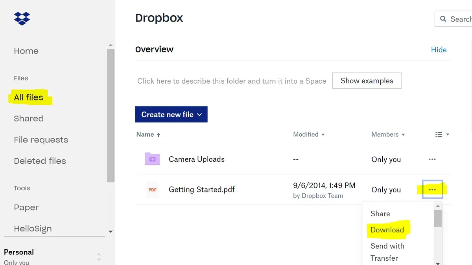Click the context menu scroll up arrow
This screenshot has width=472, height=265.
coord(438,206)
